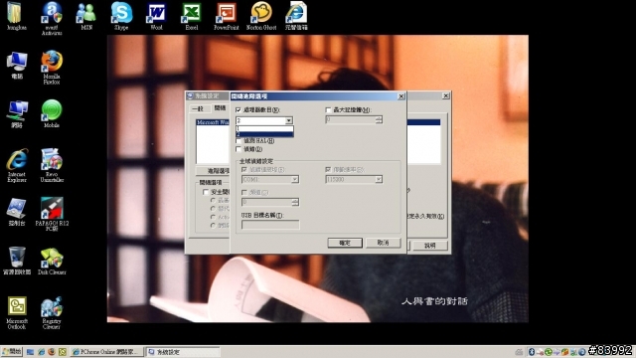Open the Control Panel (控制台) desktop icon

pos(17,212)
